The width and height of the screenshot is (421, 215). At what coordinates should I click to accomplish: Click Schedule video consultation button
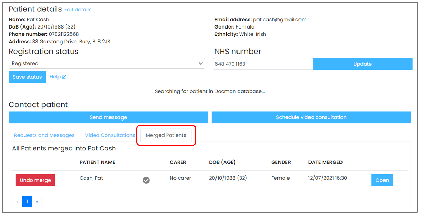point(311,117)
